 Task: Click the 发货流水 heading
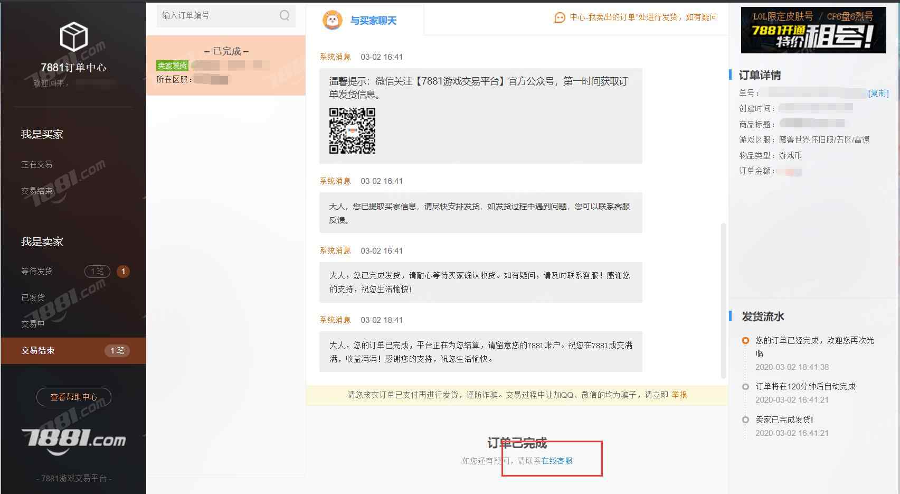coord(763,316)
